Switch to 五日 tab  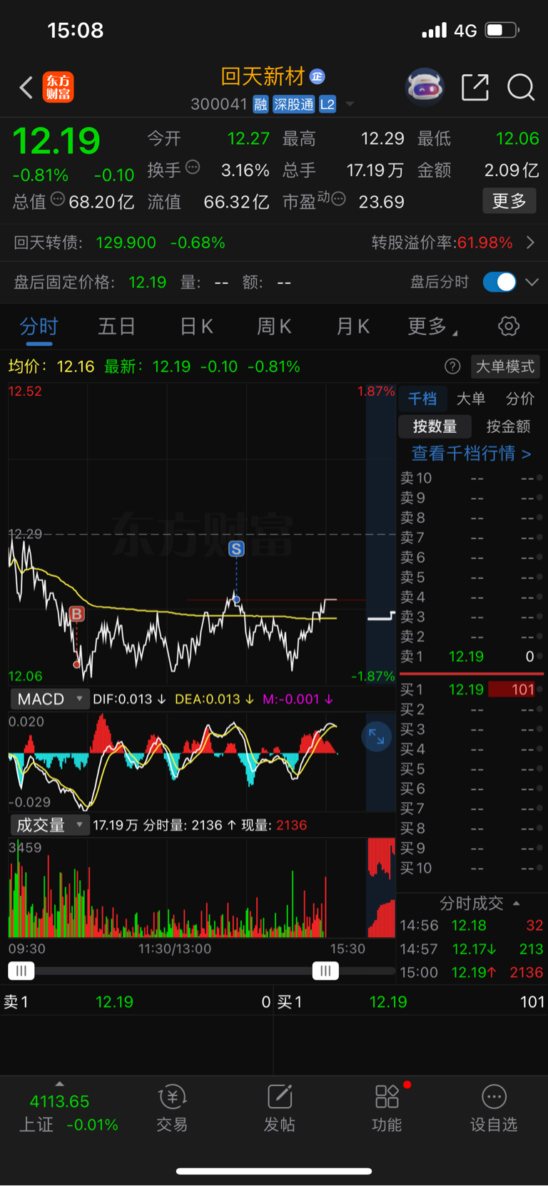tap(117, 327)
